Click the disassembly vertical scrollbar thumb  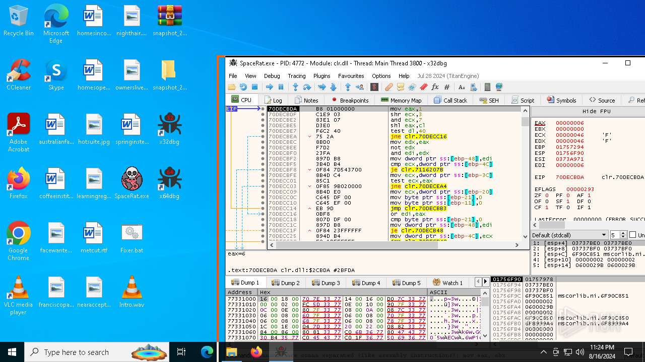(x=525, y=121)
